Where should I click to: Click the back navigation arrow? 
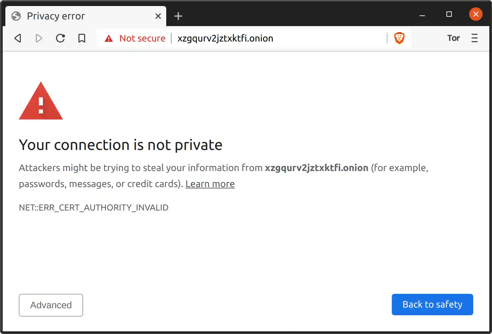(x=18, y=38)
